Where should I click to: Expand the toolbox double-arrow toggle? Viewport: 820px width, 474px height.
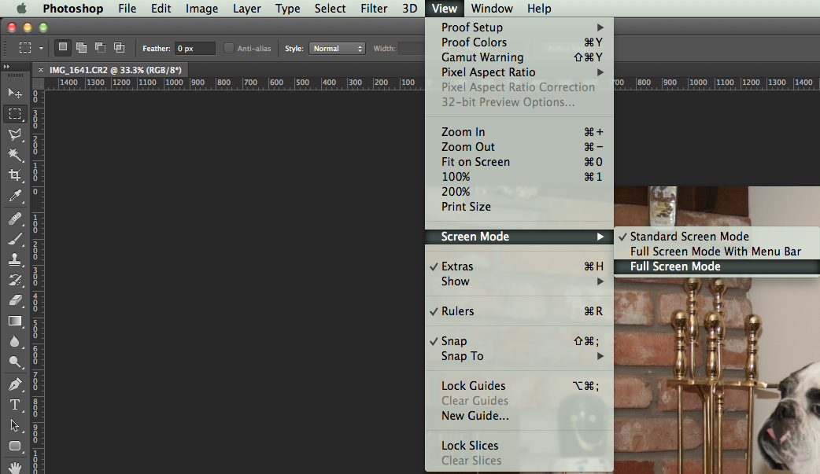[x=6, y=66]
